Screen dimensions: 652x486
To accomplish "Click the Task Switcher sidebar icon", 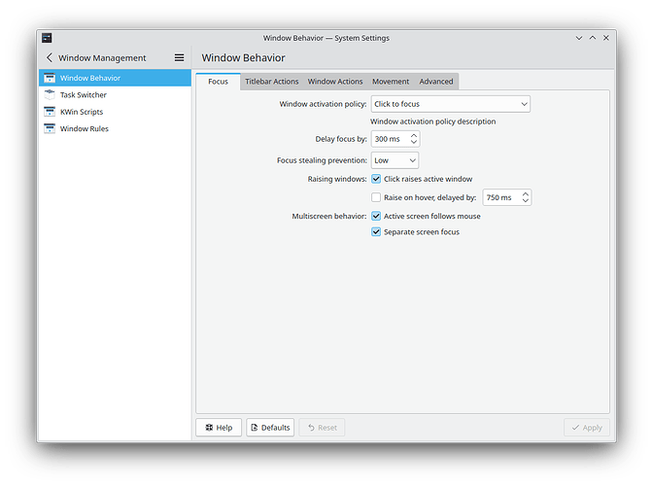I will click(x=50, y=95).
